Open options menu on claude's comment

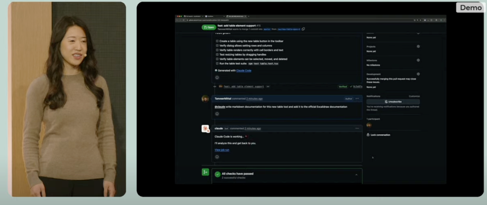(357, 128)
